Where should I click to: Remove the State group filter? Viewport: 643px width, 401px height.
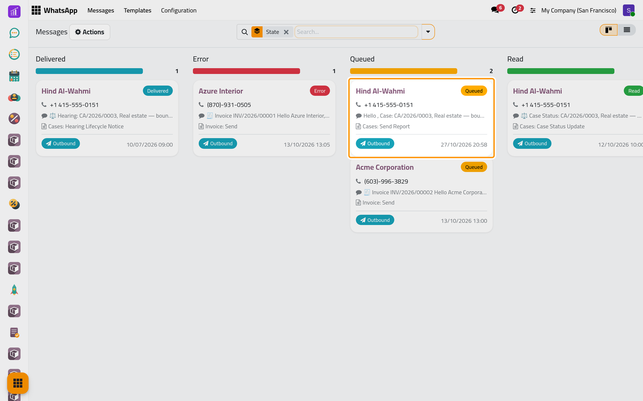pyautogui.click(x=286, y=32)
